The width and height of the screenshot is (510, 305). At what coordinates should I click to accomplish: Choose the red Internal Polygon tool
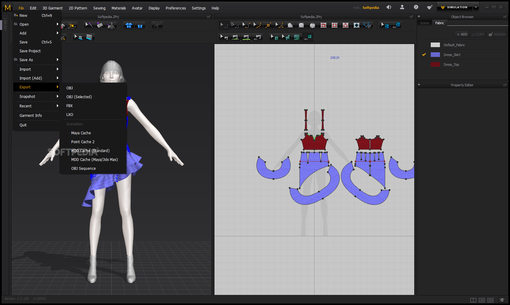tap(323, 25)
